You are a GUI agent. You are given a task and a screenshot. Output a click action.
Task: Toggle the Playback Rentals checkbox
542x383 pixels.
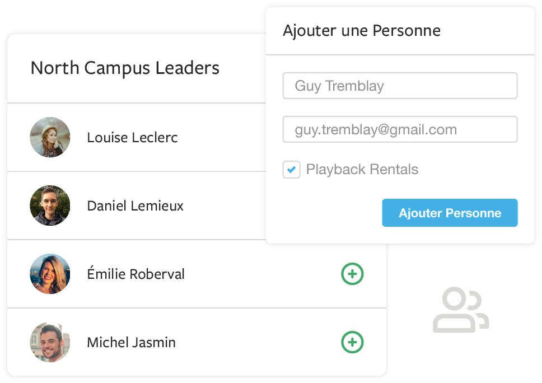(291, 170)
